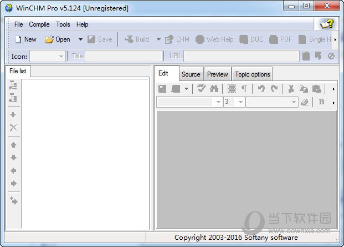The width and height of the screenshot is (344, 247).
Task: Click the help book icon
Action: [327, 24]
